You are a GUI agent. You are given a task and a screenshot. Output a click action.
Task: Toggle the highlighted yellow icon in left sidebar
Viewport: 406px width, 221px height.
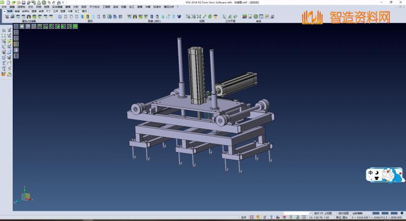[16, 44]
